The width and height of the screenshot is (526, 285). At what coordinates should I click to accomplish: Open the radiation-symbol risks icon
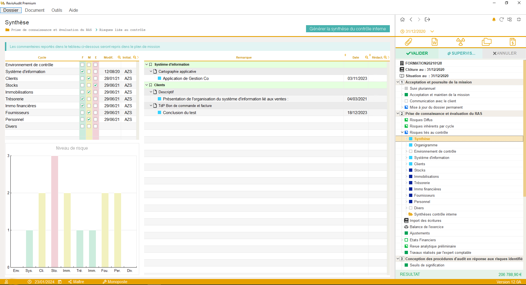click(x=461, y=42)
